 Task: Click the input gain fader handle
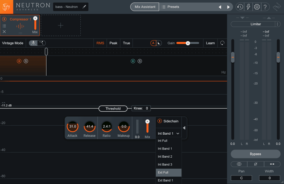[233, 57]
